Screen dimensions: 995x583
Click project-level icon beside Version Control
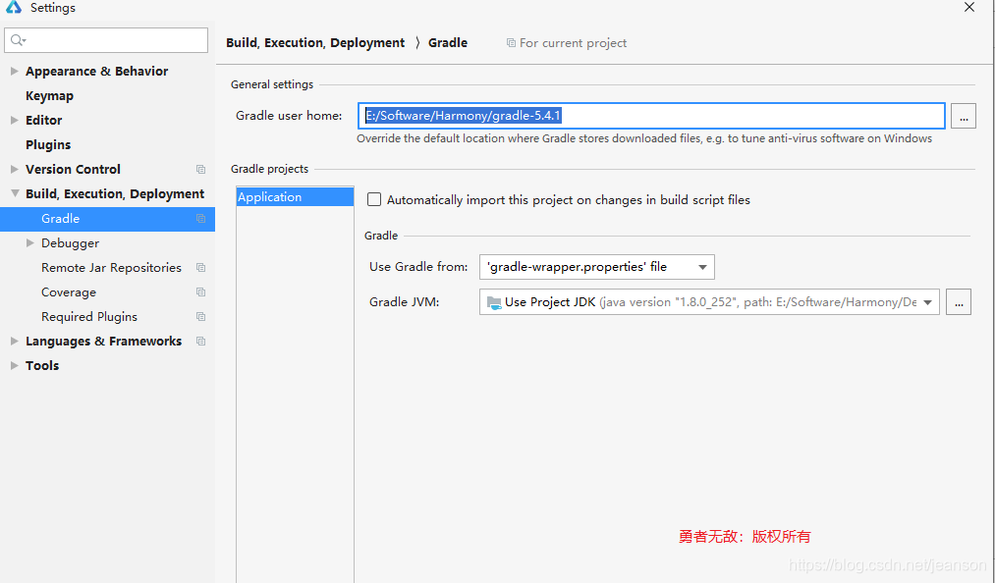pyautogui.click(x=200, y=170)
